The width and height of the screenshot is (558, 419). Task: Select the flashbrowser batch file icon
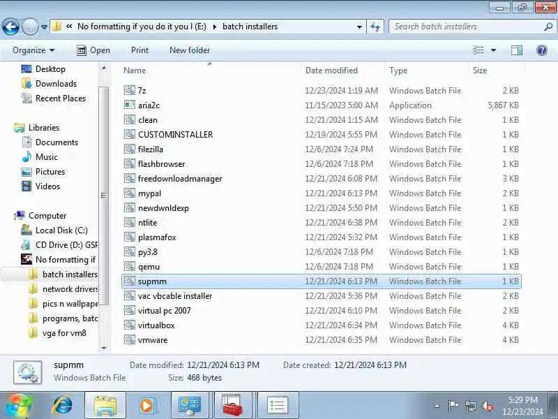click(130, 163)
